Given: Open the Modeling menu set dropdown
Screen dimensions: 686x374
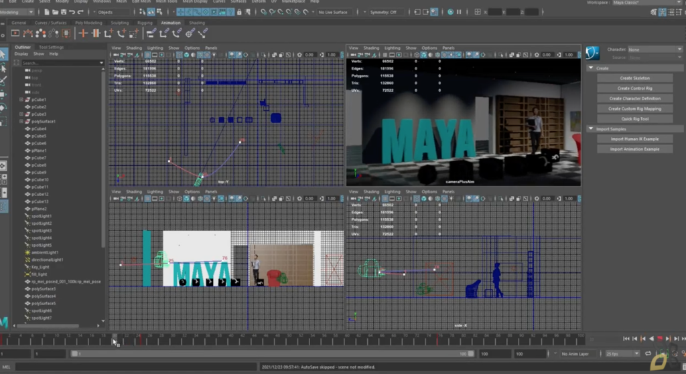Looking at the screenshot, I should coord(17,12).
